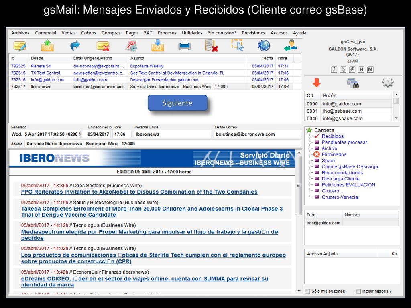Viewport: 411px width, 308px height.
Task: Click the red X icon beside Eliminados
Action: [x=316, y=154]
